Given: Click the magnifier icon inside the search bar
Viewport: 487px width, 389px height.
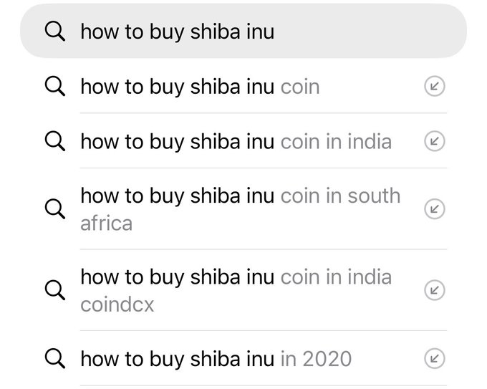Looking at the screenshot, I should (x=54, y=32).
